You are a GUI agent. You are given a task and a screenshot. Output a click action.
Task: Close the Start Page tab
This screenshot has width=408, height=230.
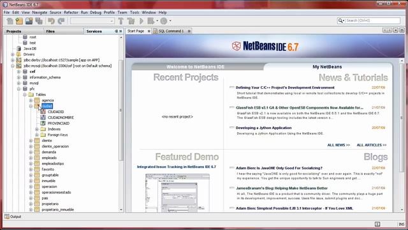click(x=149, y=31)
